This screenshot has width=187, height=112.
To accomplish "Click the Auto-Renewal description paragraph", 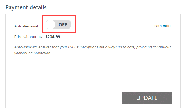I will [x=93, y=47].
